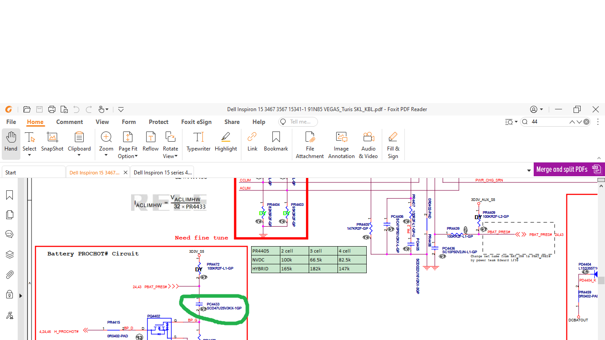Switch to the Start tab
The image size is (605, 340).
[34, 172]
